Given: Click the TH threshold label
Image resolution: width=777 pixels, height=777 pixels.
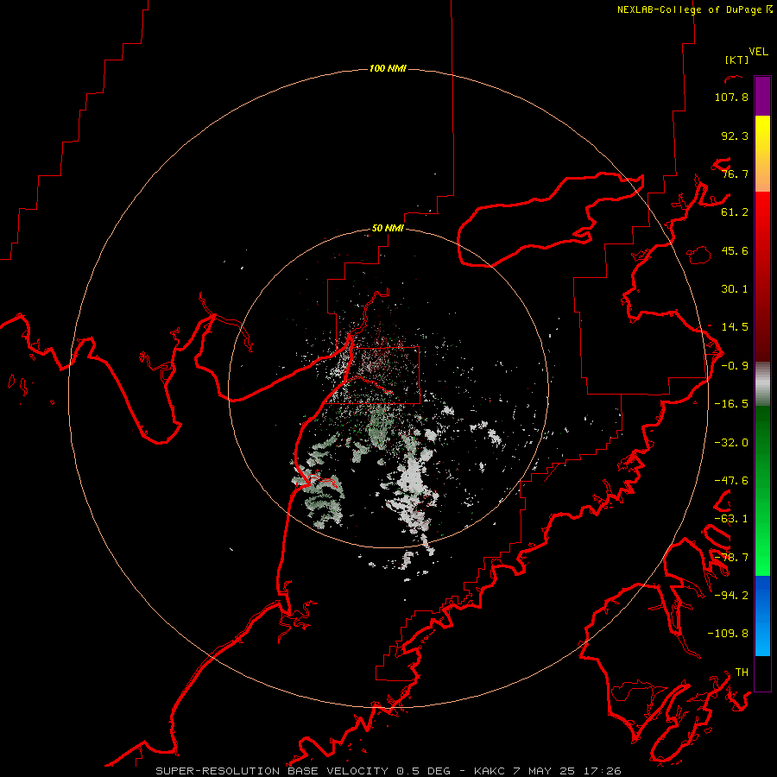Looking at the screenshot, I should coord(742,673).
